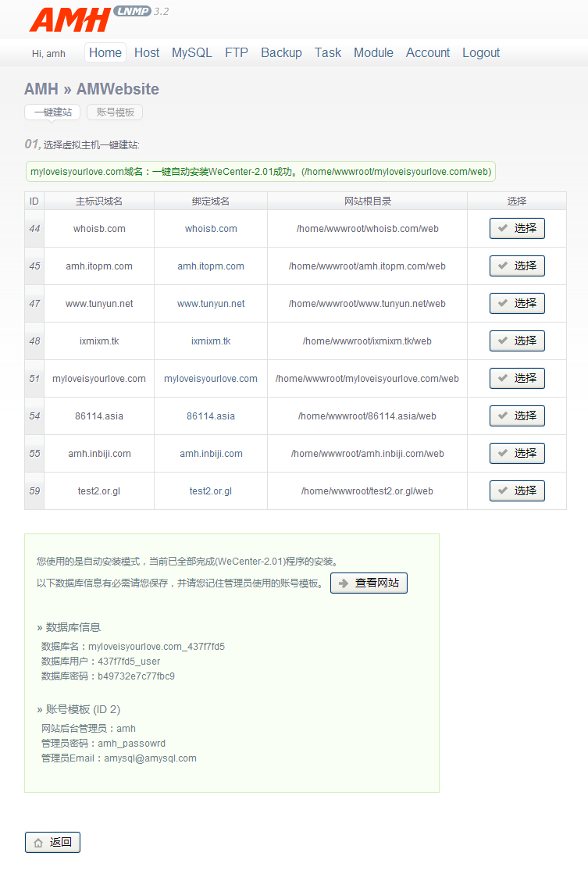
Task: Switch to the 一键建站 tab
Action: click(x=52, y=112)
